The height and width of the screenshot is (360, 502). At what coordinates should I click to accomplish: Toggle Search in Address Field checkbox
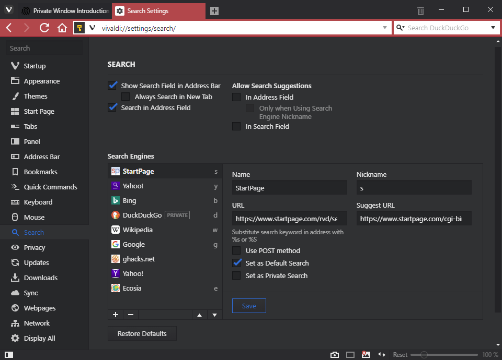(x=112, y=107)
